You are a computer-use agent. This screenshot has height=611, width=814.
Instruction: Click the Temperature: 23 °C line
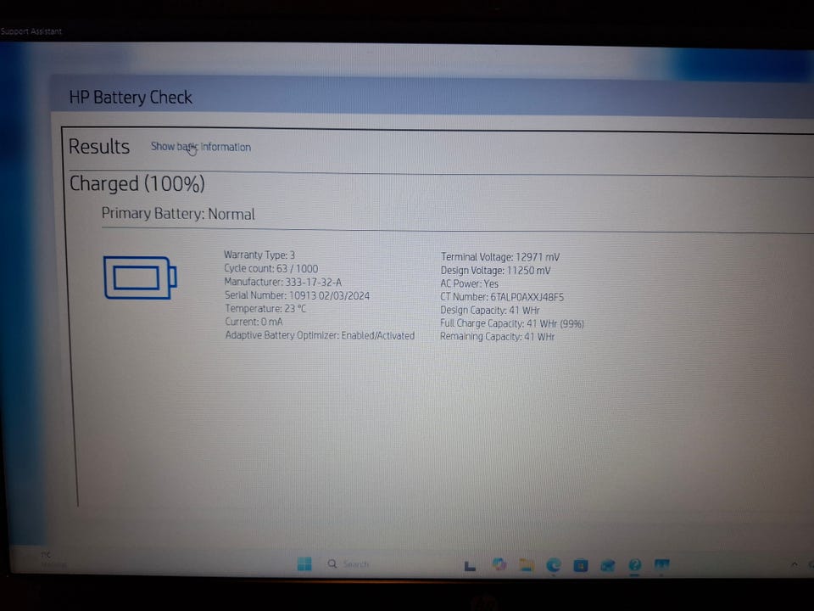pos(265,309)
